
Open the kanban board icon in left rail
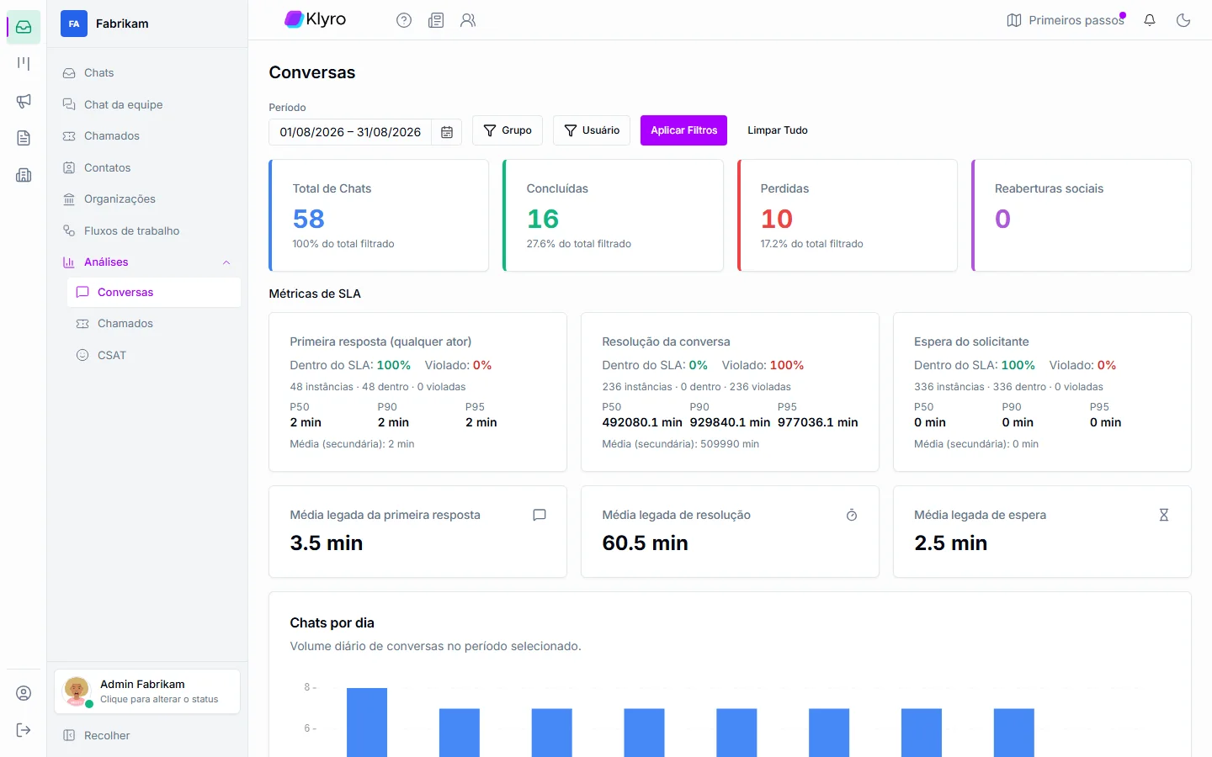click(x=24, y=64)
